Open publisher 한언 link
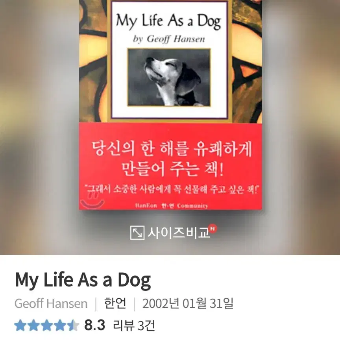This screenshot has width=340, height=340. tap(115, 303)
